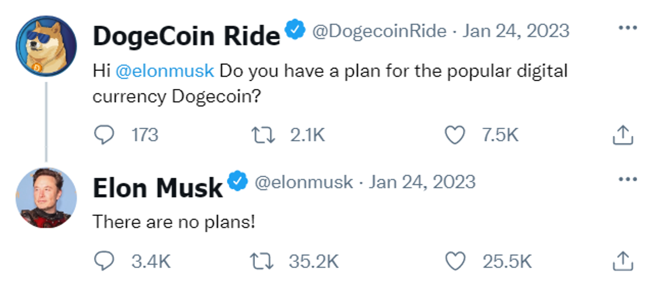The height and width of the screenshot is (288, 655).
Task: Share the DogeCoin Ride tweet
Action: [x=623, y=135]
